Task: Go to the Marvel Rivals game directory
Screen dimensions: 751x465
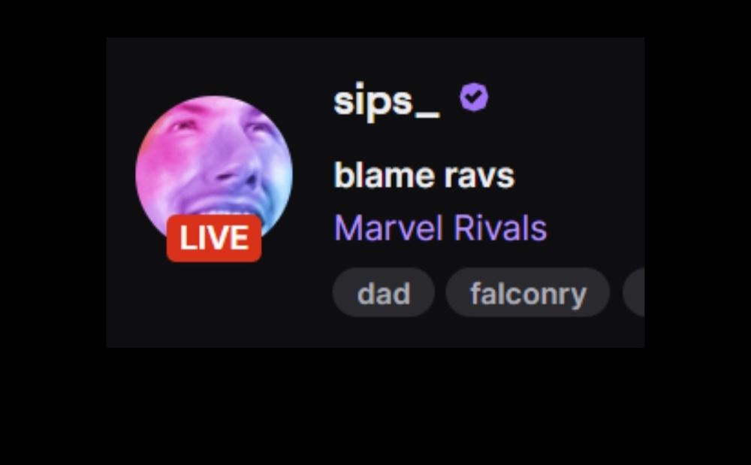Action: point(440,228)
